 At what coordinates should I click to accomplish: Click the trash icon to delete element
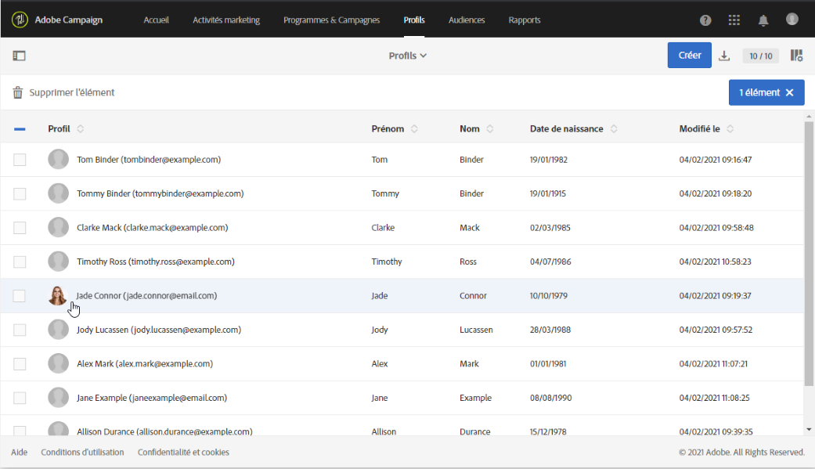pyautogui.click(x=18, y=92)
